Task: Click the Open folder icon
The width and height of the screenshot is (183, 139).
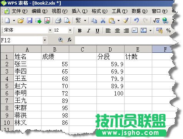Action: (21, 20)
